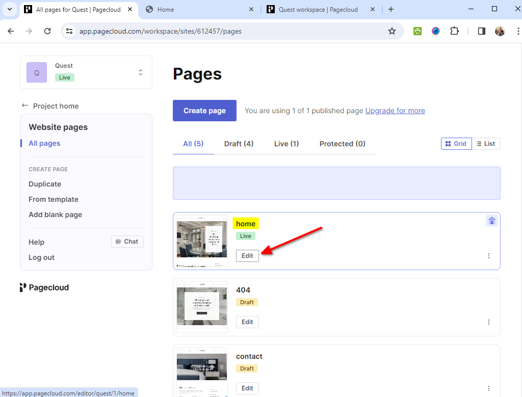Image resolution: width=522 pixels, height=397 pixels.
Task: Click the Pagecloud logo in sidebar
Action: point(44,287)
